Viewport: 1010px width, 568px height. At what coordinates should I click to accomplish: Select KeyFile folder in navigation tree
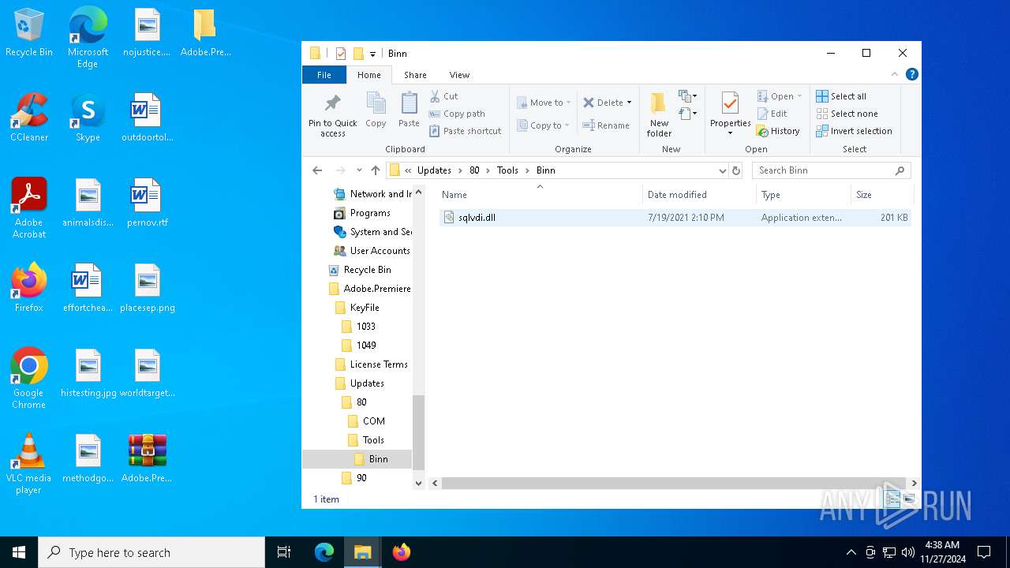pos(365,308)
